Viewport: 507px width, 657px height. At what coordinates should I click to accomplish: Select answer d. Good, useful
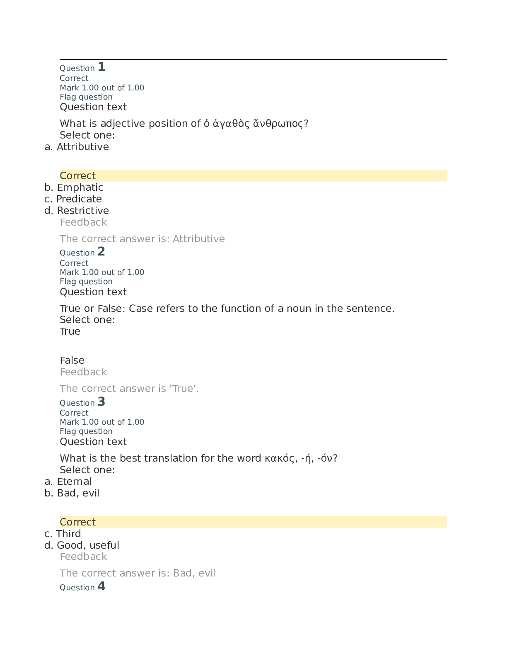coord(82,545)
